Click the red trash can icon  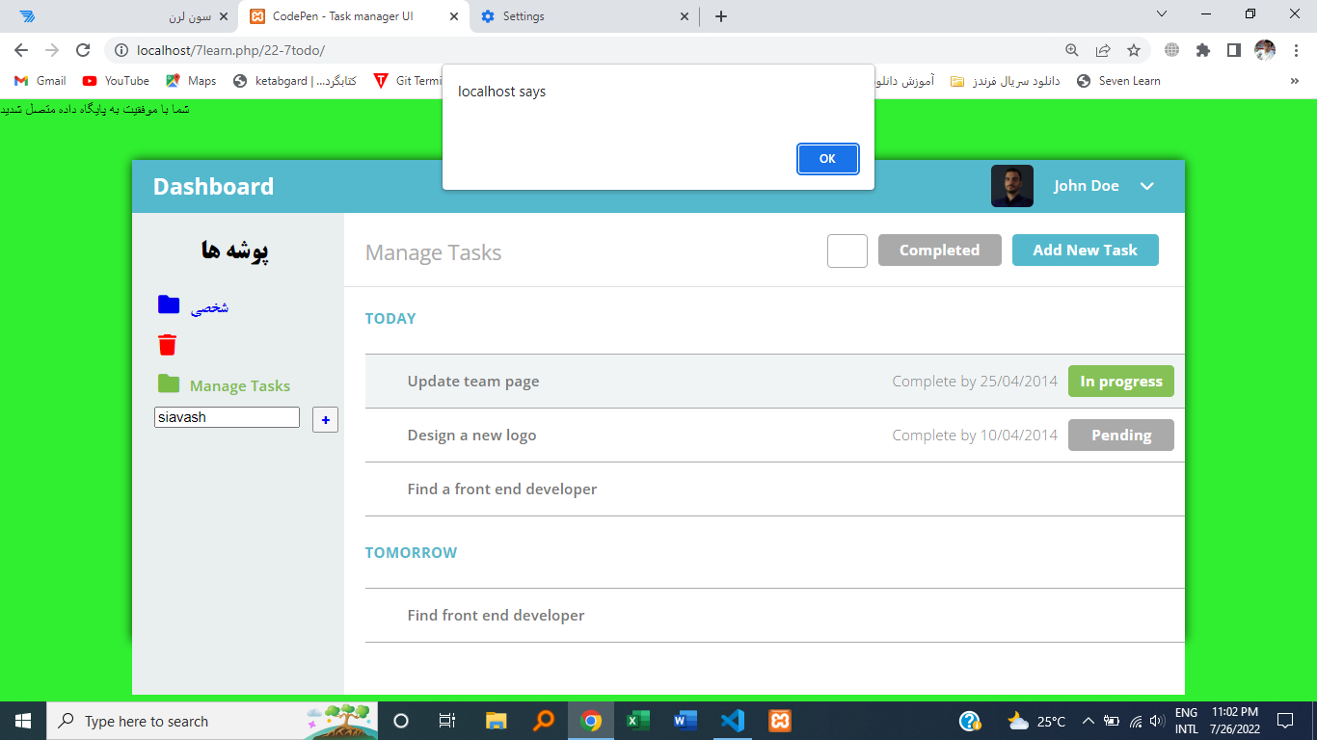(168, 345)
